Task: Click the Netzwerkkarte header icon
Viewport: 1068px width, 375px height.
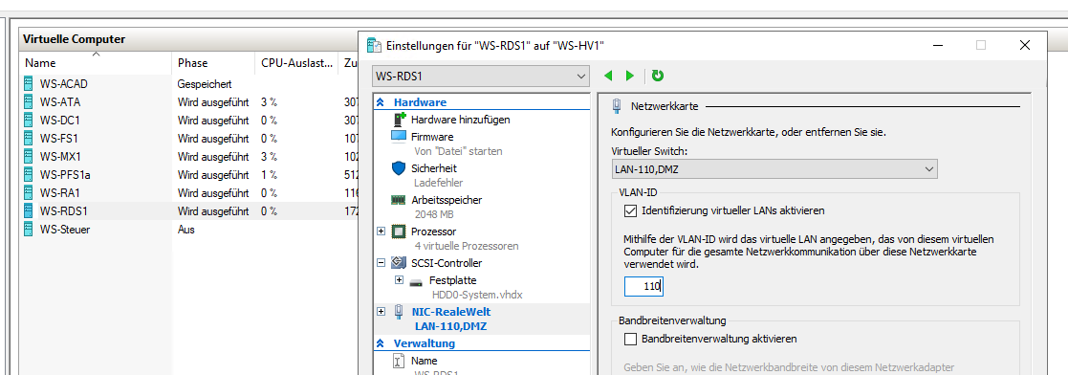Action: click(617, 106)
